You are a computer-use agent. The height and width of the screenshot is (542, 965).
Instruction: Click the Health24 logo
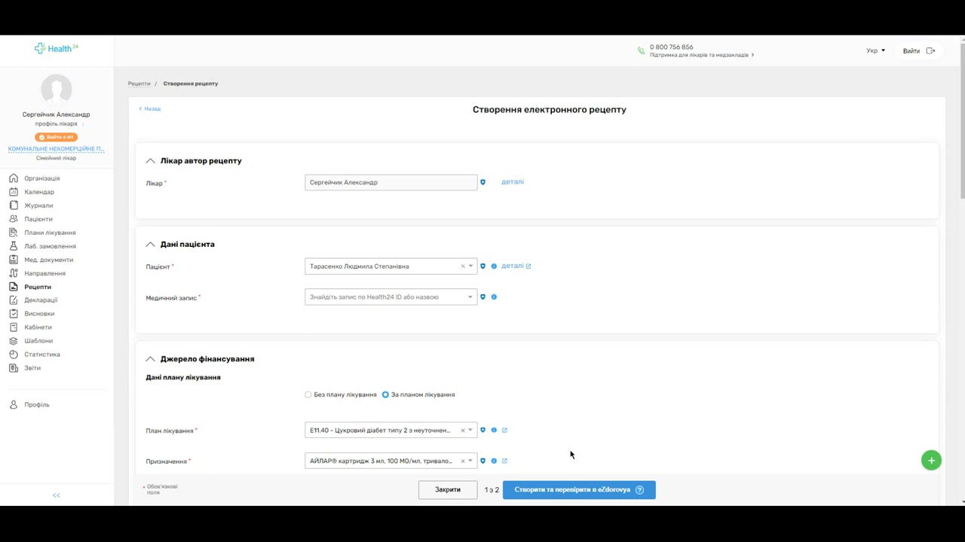[57, 48]
